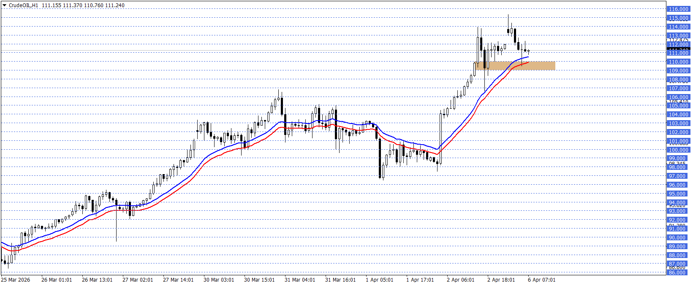Click the black current price label on axis
Screen dimensions: 693x285
coord(678,49)
